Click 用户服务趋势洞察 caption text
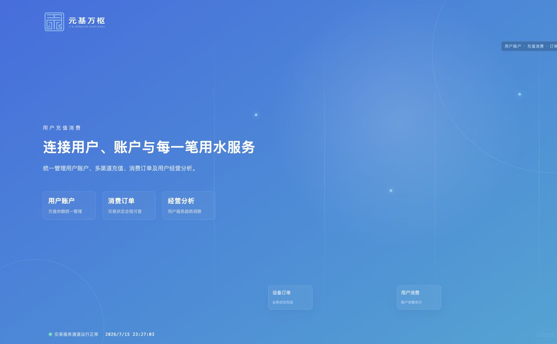The image size is (557, 344). [x=185, y=211]
